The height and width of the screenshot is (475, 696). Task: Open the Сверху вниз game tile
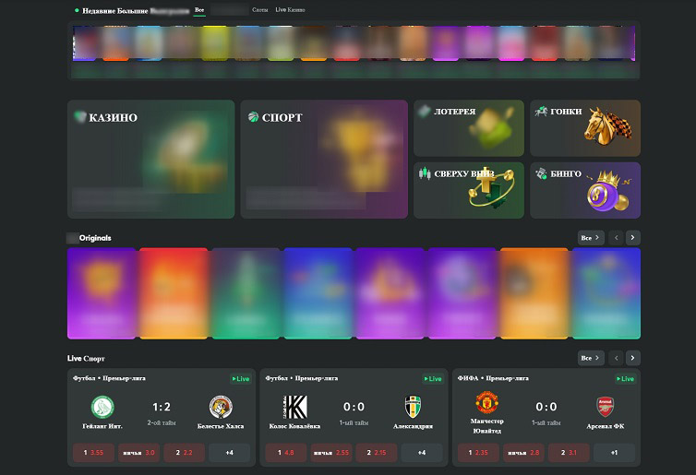tap(468, 190)
